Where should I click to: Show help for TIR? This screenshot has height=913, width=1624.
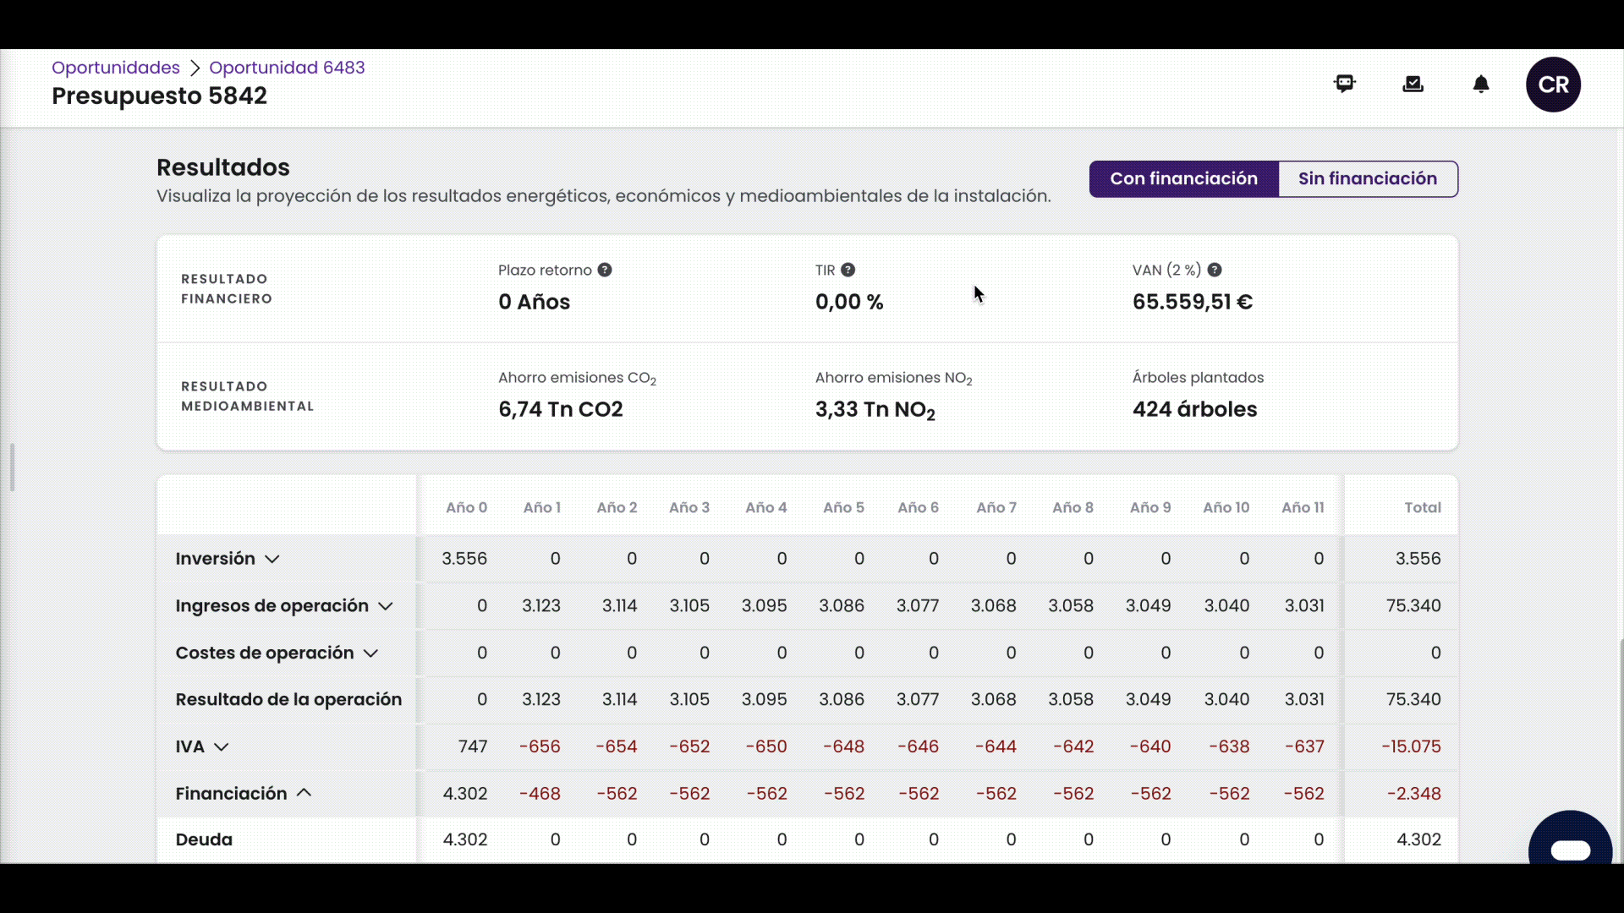[848, 270]
